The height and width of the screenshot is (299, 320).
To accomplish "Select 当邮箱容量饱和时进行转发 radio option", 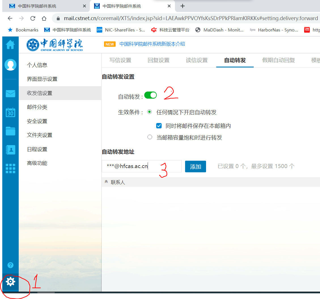I will tap(150, 137).
